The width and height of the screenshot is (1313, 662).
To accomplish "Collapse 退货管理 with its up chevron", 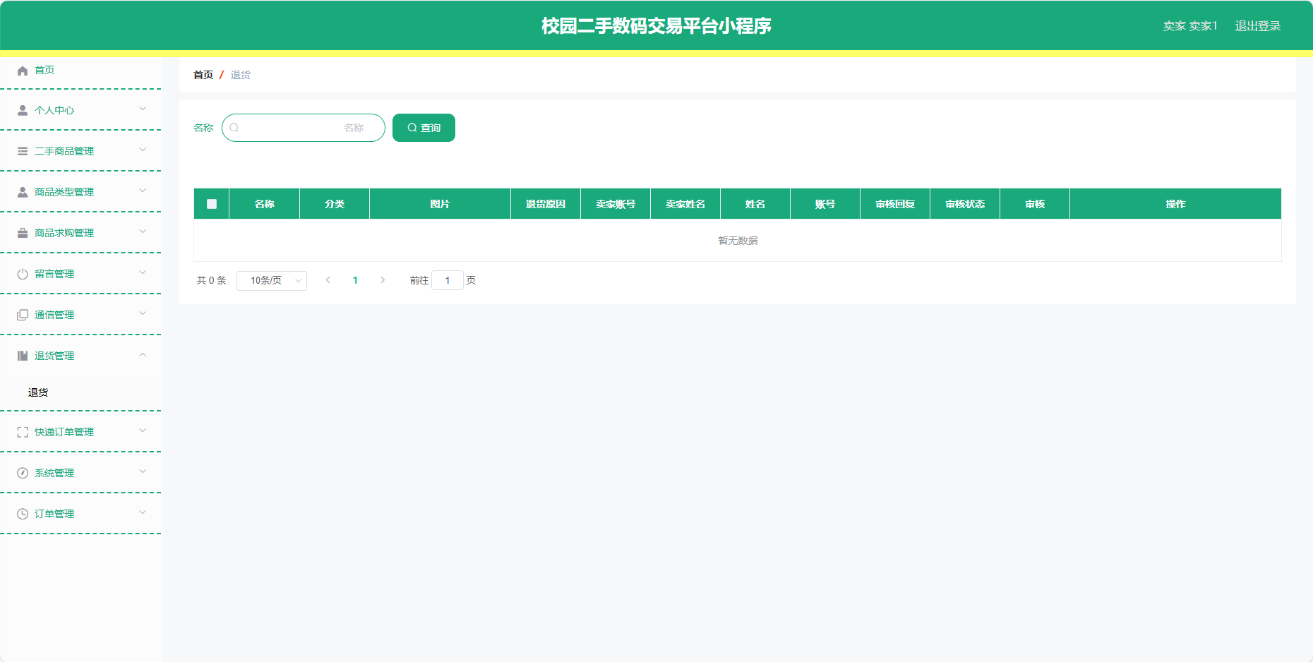I will (143, 355).
